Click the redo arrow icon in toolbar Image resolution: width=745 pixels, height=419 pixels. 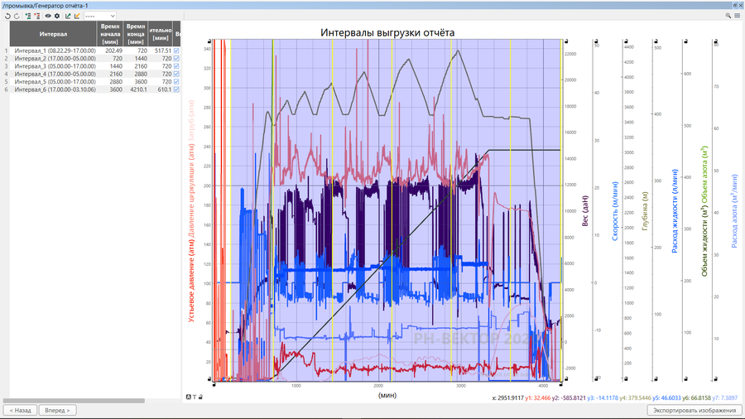point(17,16)
